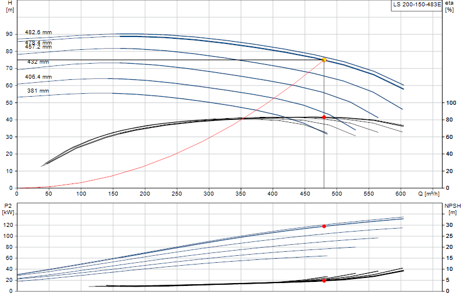Click the 90 tick on head axis
Screen dimensions: 464x301
tap(9, 34)
